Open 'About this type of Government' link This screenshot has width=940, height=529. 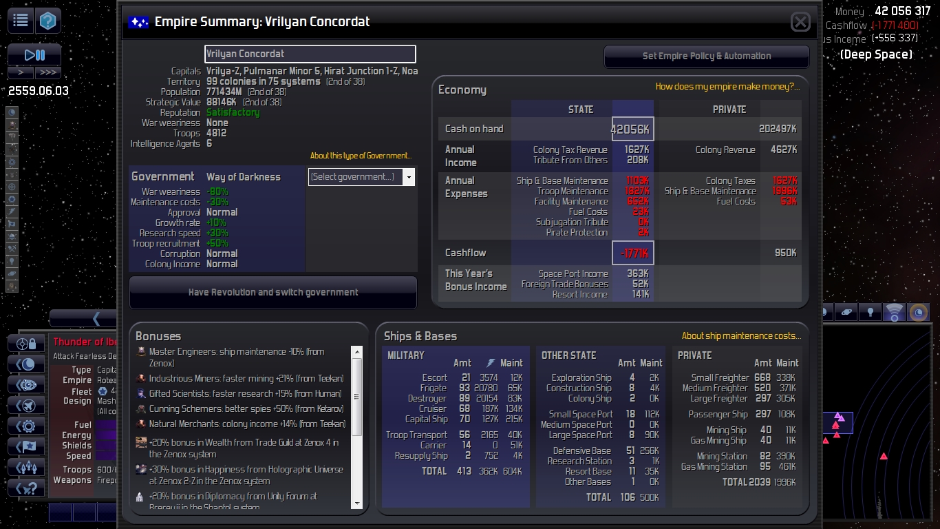tap(361, 156)
